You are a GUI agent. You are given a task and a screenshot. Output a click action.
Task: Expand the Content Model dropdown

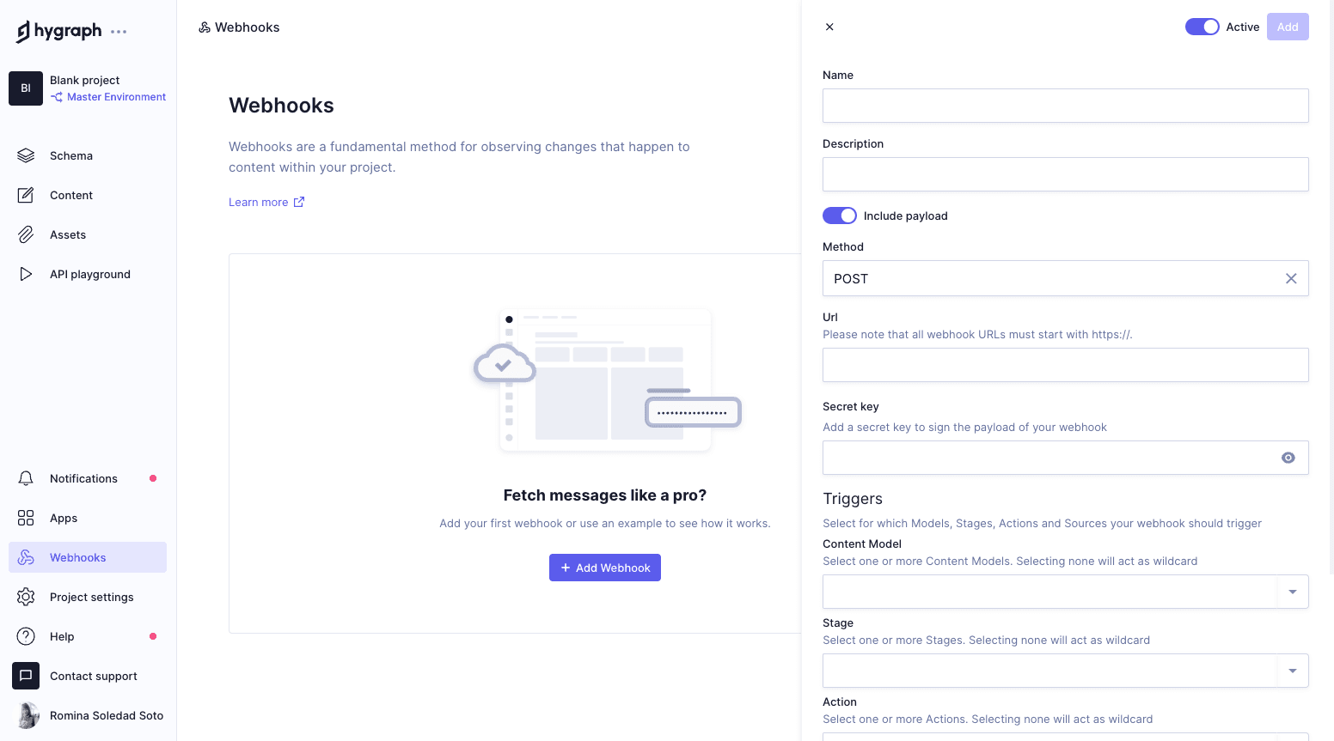tap(1292, 592)
